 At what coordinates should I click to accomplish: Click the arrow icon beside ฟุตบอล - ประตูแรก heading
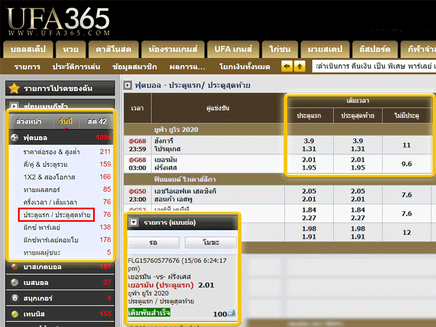128,85
